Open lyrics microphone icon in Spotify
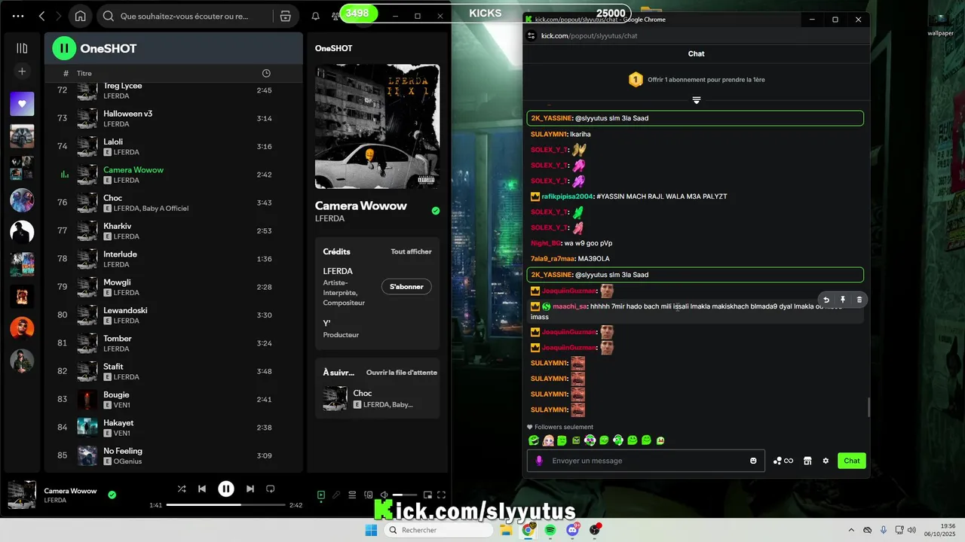Image resolution: width=965 pixels, height=542 pixels. pyautogui.click(x=336, y=495)
